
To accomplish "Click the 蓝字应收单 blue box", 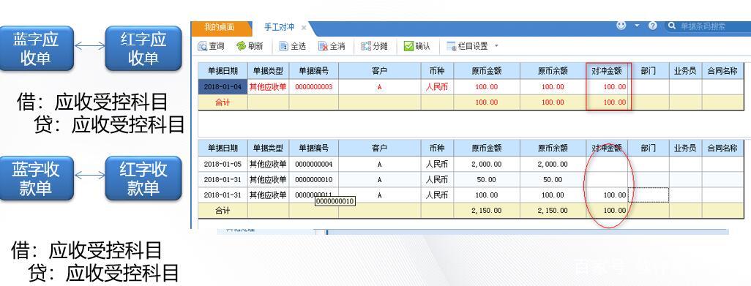I will point(36,48).
